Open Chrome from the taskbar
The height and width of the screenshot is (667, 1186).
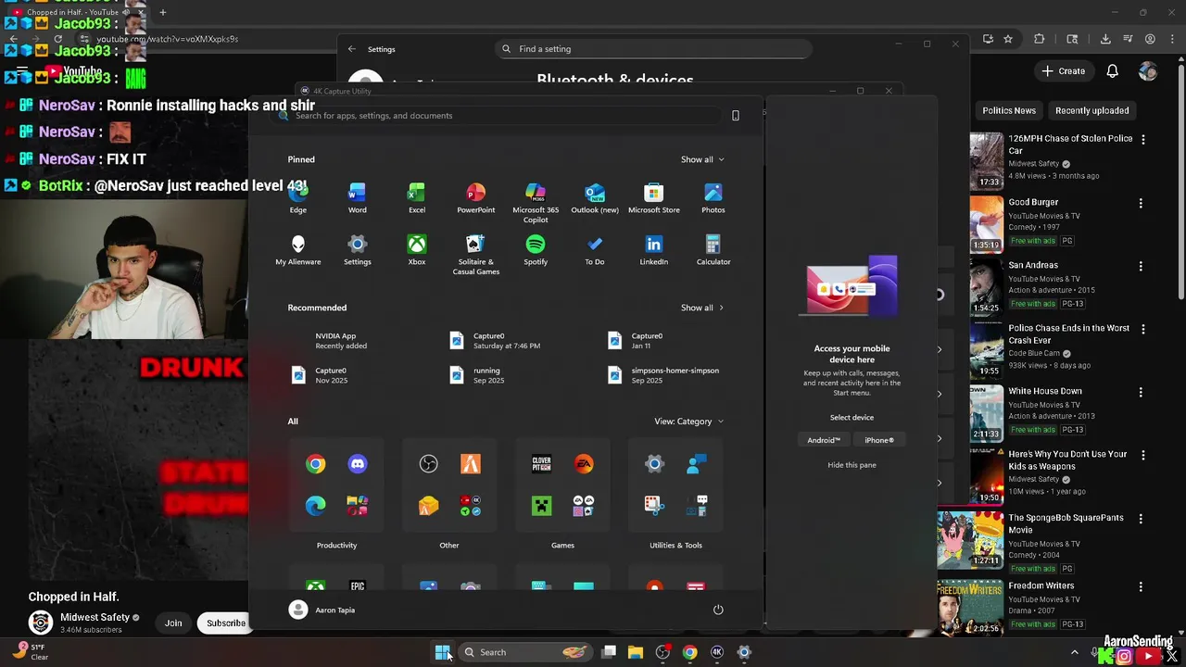click(x=689, y=652)
